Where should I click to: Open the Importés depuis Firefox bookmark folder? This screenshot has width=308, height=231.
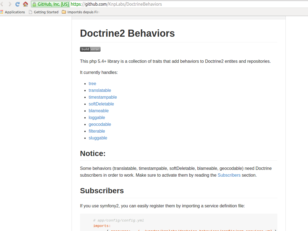coord(81,12)
